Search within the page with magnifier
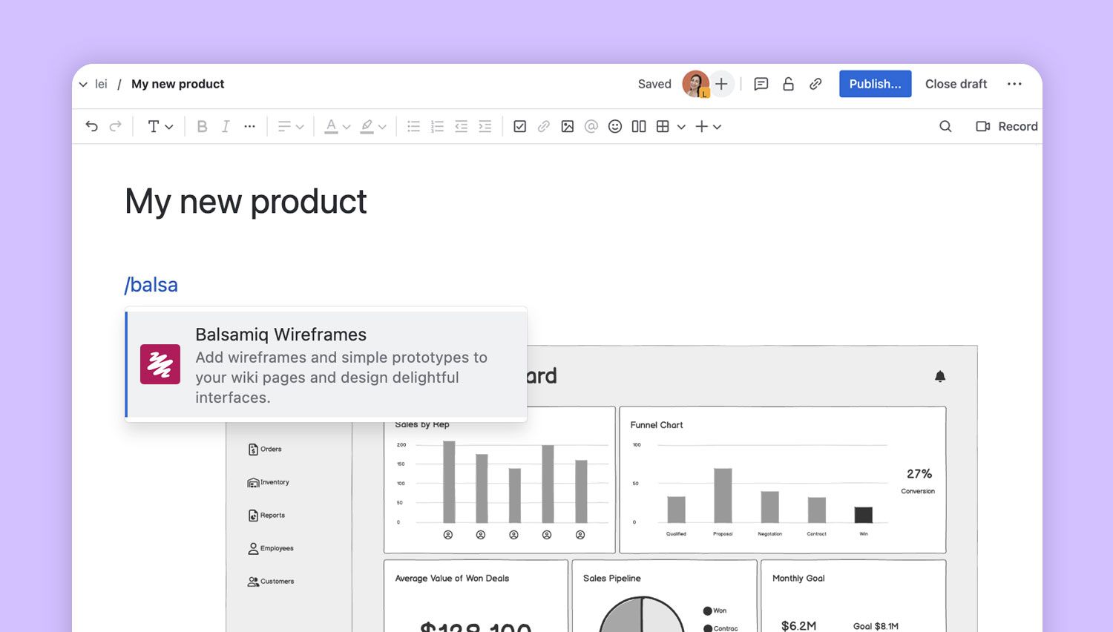 click(x=945, y=126)
